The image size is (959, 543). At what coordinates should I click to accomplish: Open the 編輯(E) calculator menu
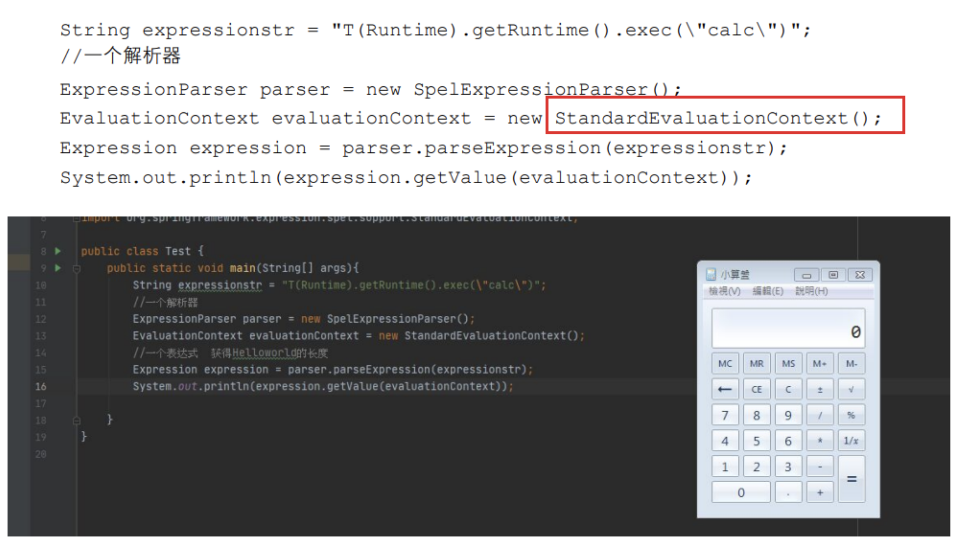(768, 291)
